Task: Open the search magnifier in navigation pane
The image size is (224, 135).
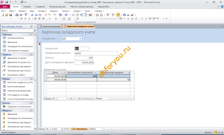Action: (35, 30)
